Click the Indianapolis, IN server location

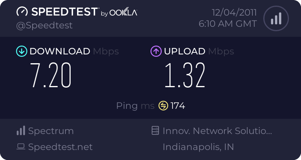coord(198,147)
